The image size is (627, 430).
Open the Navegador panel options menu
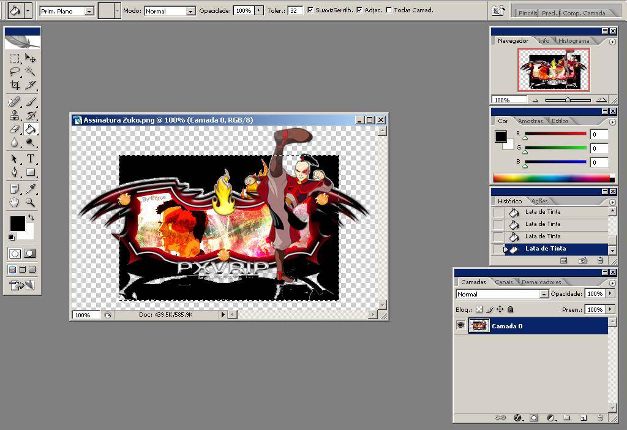click(x=612, y=42)
